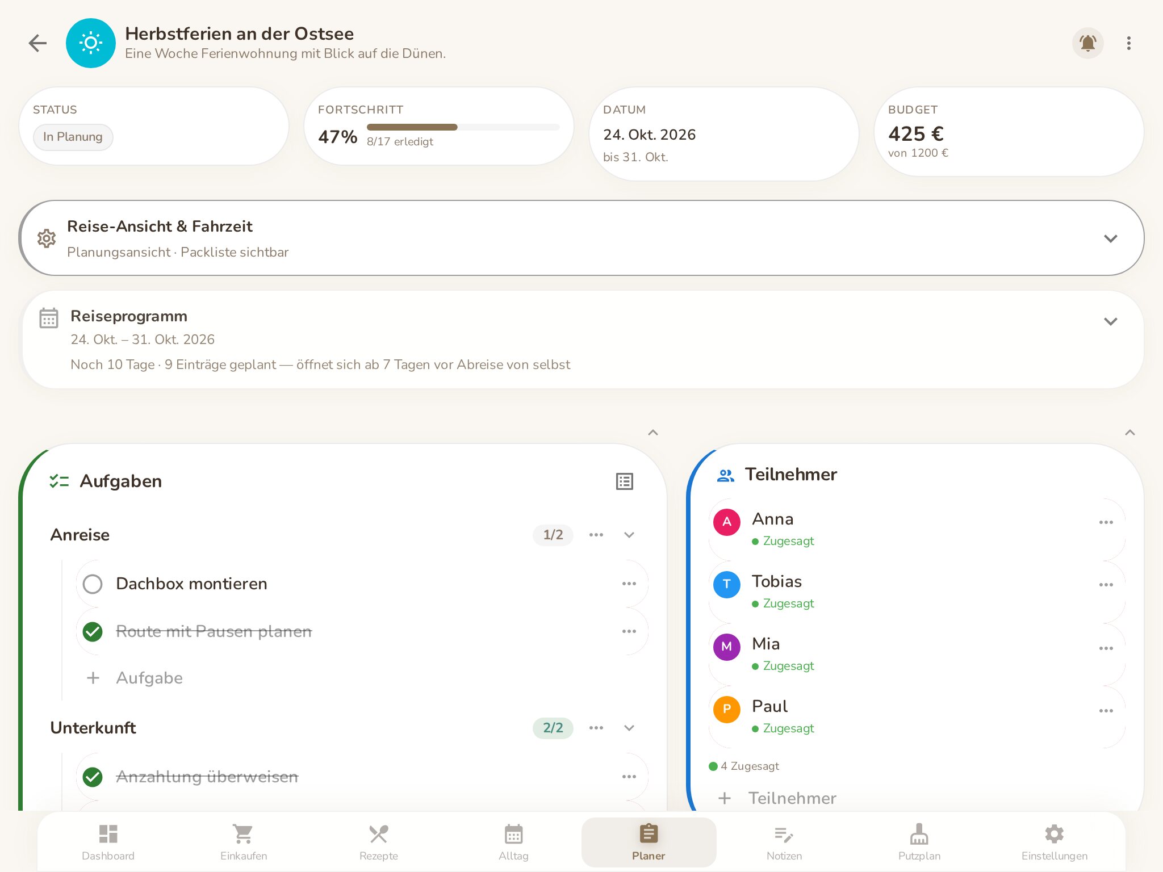Open Paul's participant options
The width and height of the screenshot is (1163, 872).
pos(1106,711)
